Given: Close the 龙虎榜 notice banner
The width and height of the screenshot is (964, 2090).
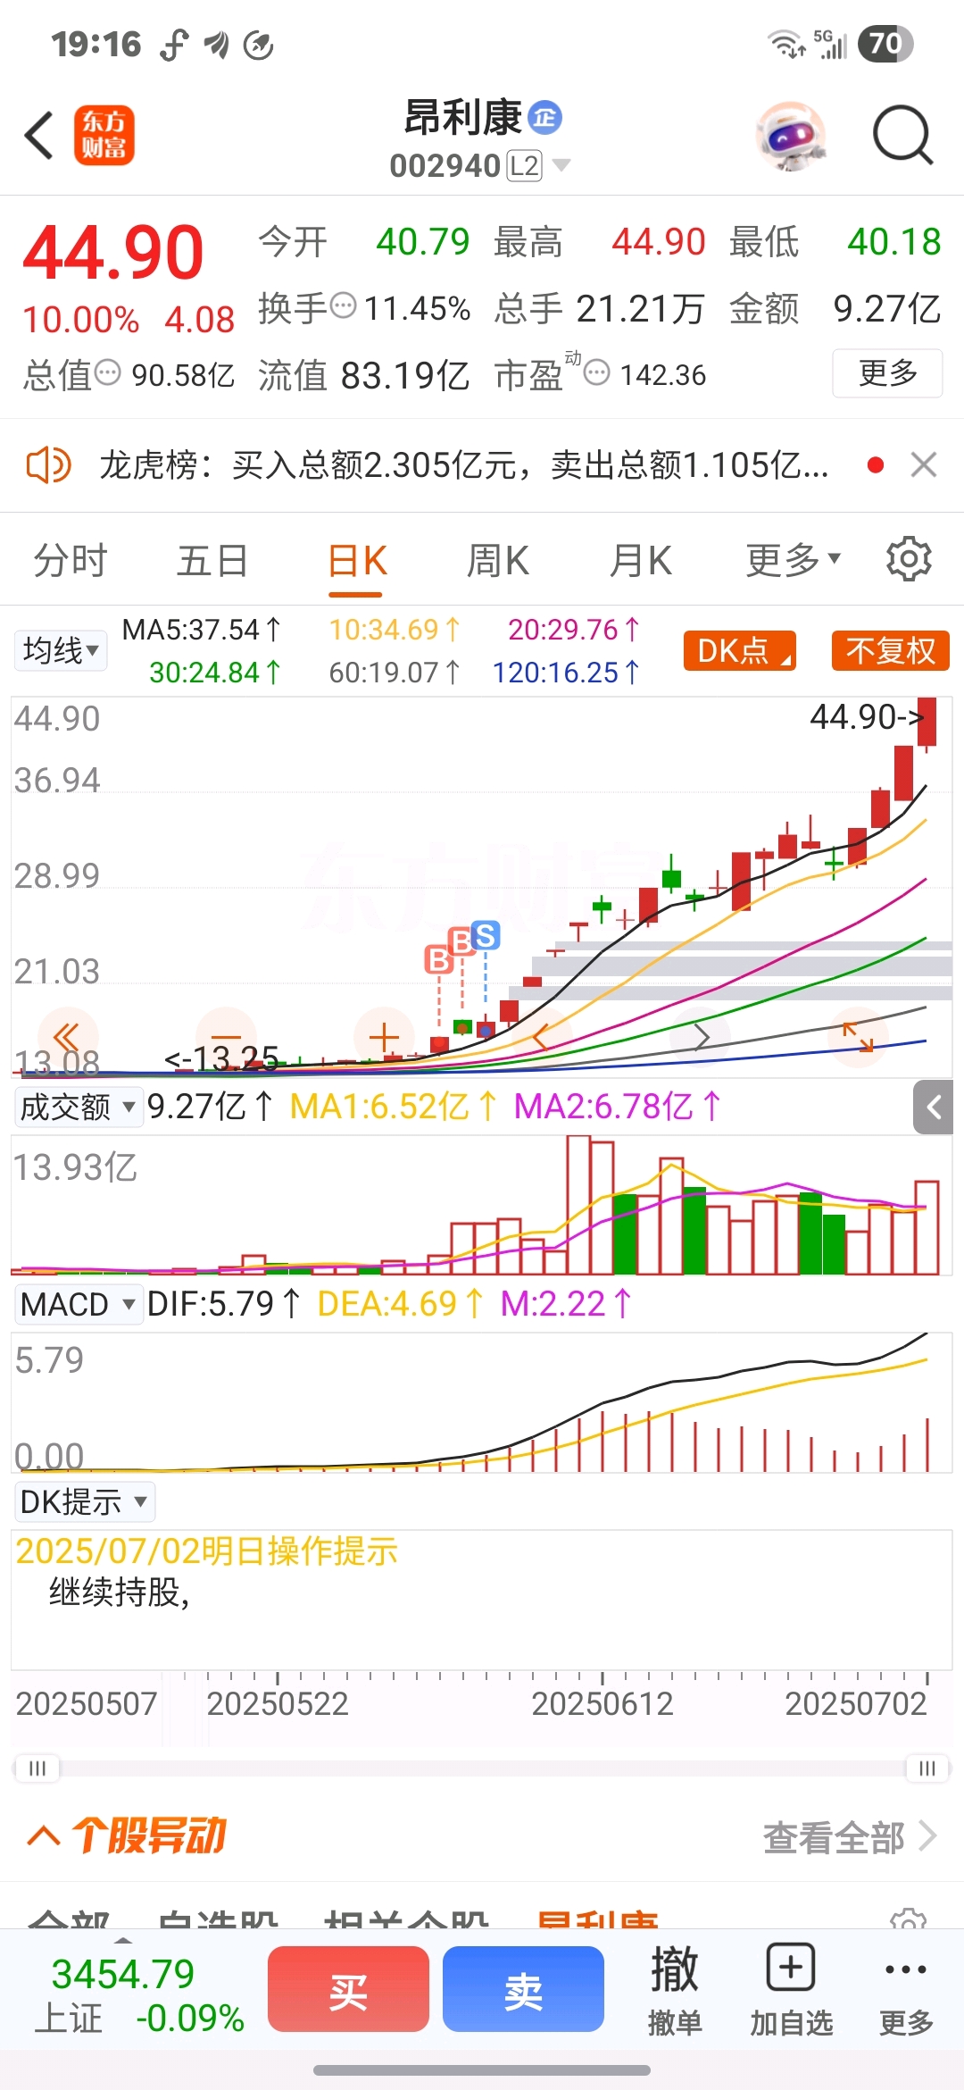Looking at the screenshot, I should [x=923, y=464].
